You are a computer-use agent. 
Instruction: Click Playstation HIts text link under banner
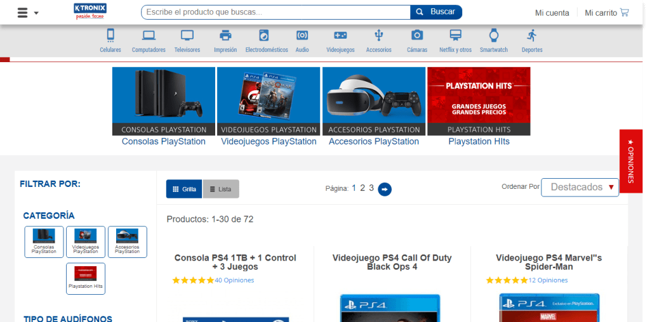tap(479, 141)
